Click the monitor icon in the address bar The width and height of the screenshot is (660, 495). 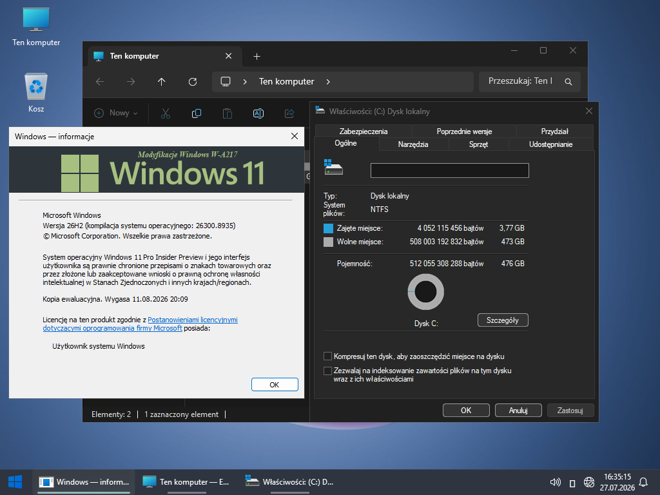(x=226, y=82)
